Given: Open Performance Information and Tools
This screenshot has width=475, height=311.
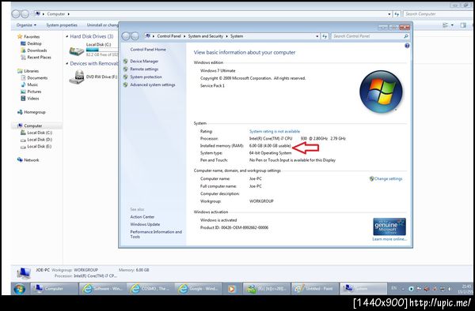Looking at the screenshot, I should click(156, 234).
